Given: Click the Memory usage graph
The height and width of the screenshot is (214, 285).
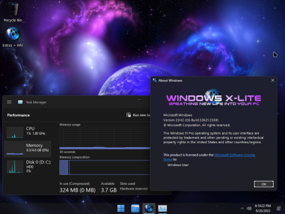Looking at the screenshot, I should 105,138.
